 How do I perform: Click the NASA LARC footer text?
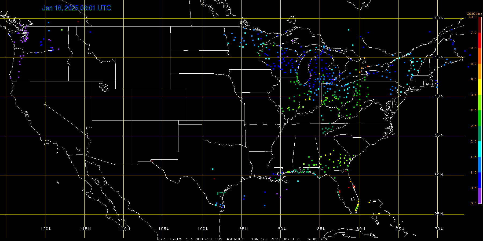click(318, 239)
